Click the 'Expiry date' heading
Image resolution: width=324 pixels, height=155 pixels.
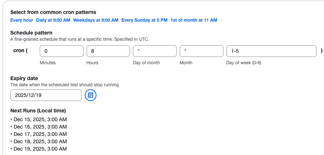pos(24,78)
